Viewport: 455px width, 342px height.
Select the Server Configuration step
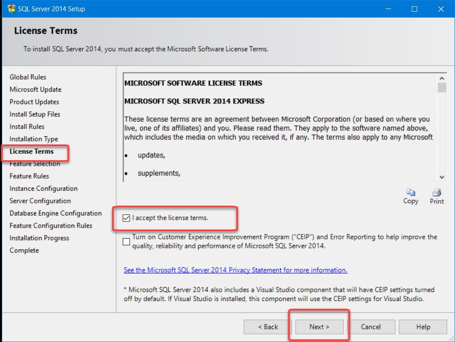(40, 201)
